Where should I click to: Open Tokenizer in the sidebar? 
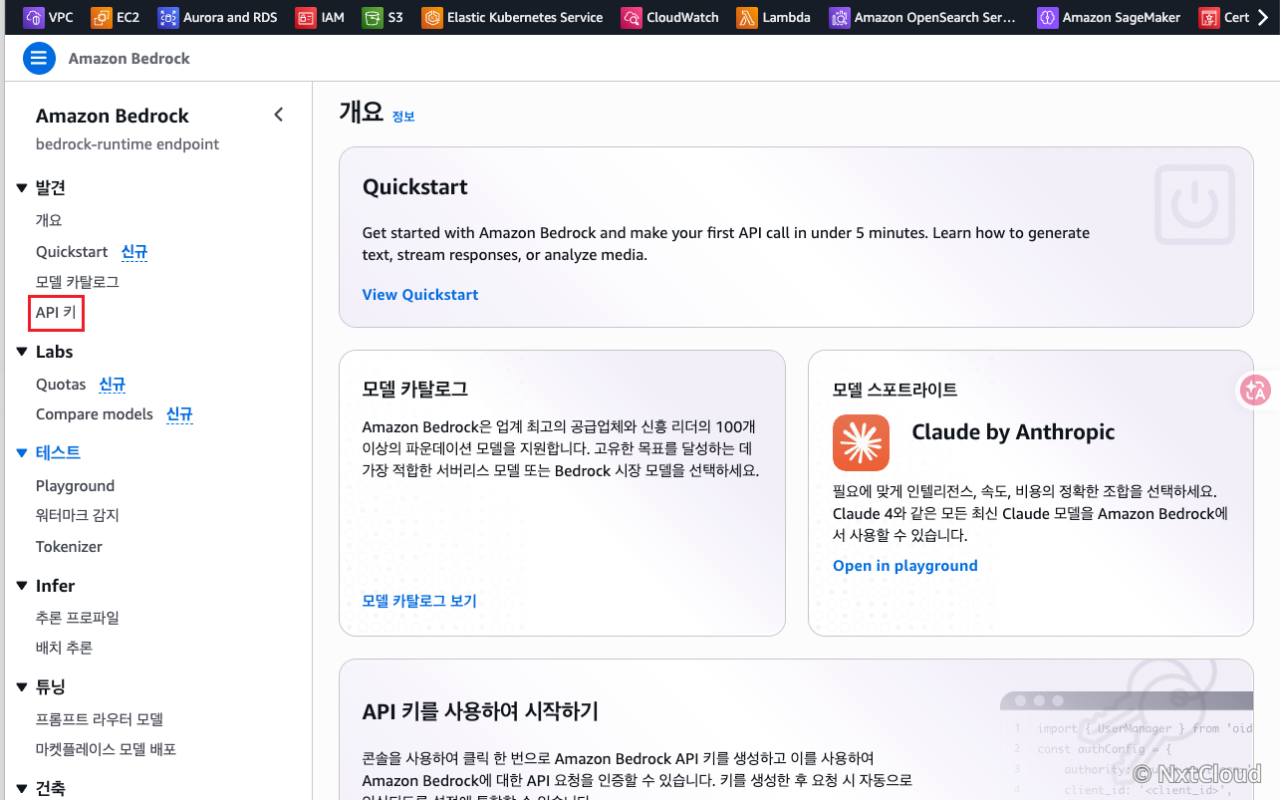point(69,546)
